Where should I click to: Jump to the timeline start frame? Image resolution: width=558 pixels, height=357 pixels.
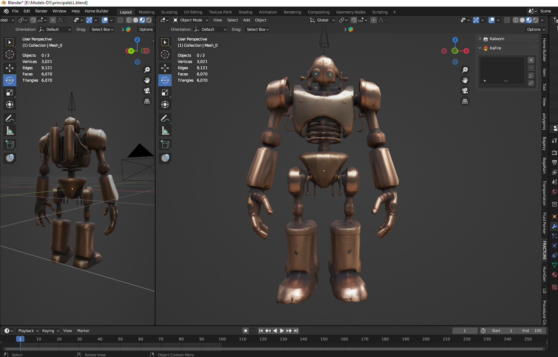(x=261, y=331)
